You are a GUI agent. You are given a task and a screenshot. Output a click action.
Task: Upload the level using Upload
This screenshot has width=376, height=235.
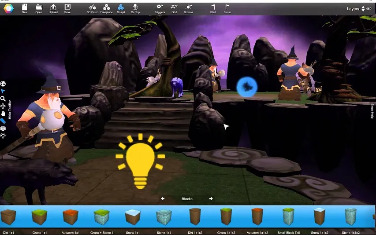tap(53, 9)
